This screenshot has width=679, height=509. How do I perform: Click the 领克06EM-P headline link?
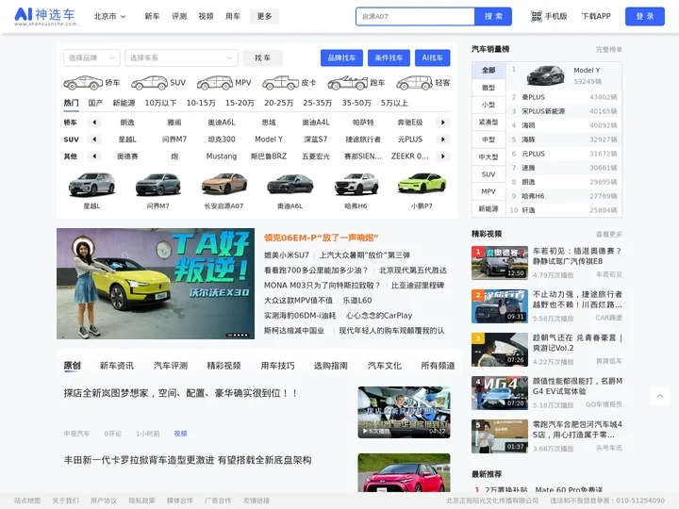tap(322, 238)
